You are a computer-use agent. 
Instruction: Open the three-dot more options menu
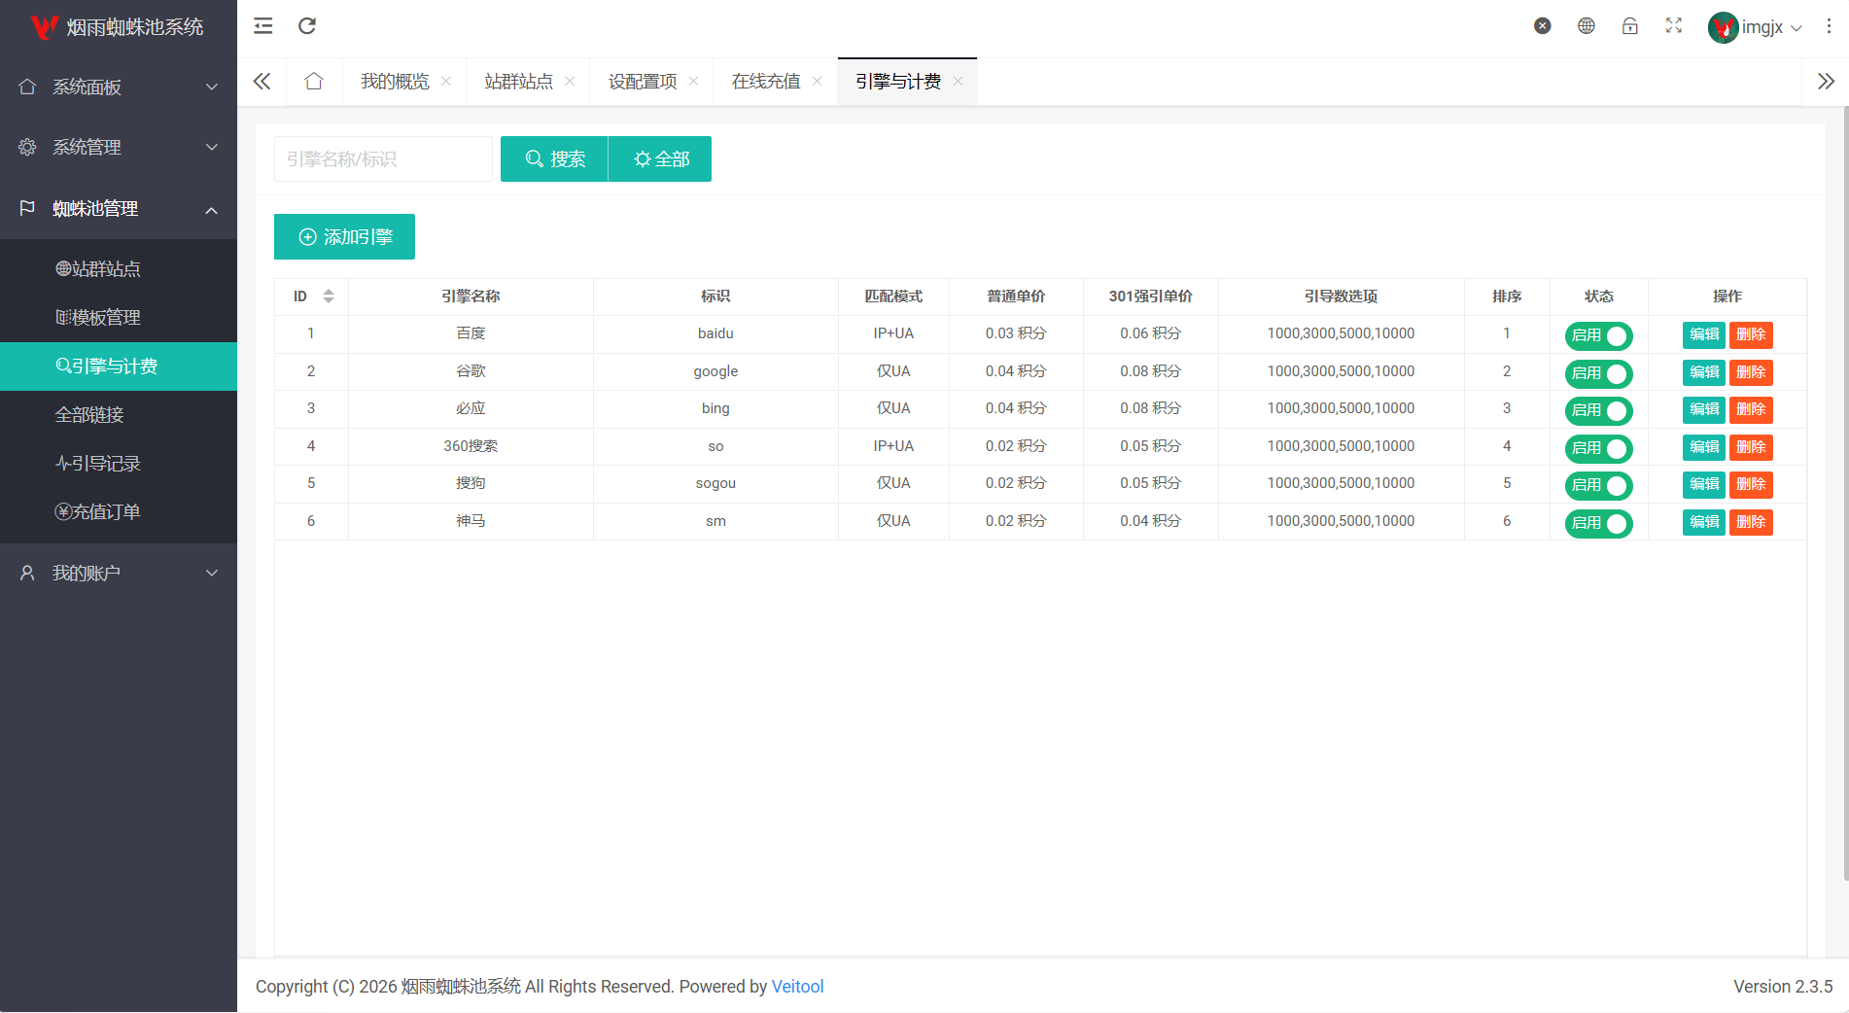[x=1830, y=27]
